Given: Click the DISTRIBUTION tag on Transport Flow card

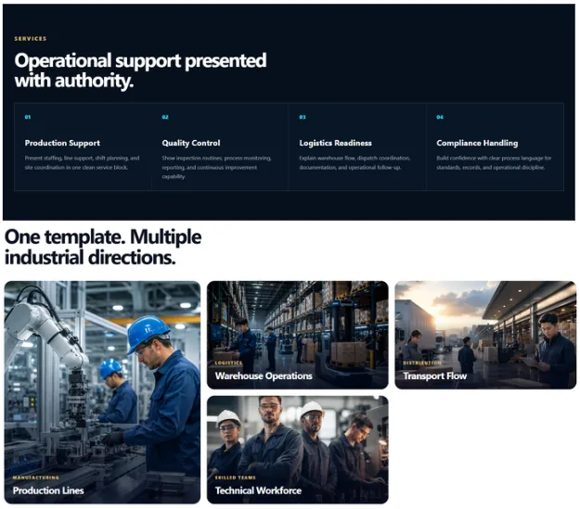Looking at the screenshot, I should coord(422,363).
